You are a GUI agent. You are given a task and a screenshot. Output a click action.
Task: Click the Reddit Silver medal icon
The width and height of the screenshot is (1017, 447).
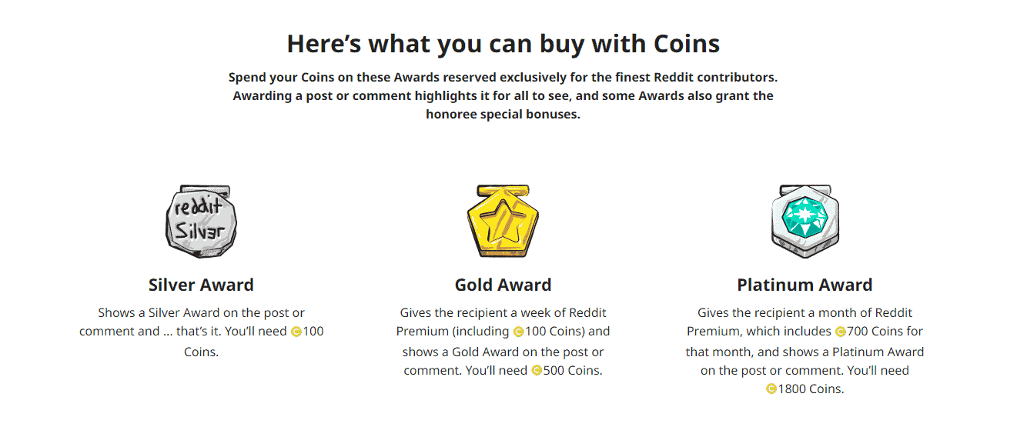point(201,222)
